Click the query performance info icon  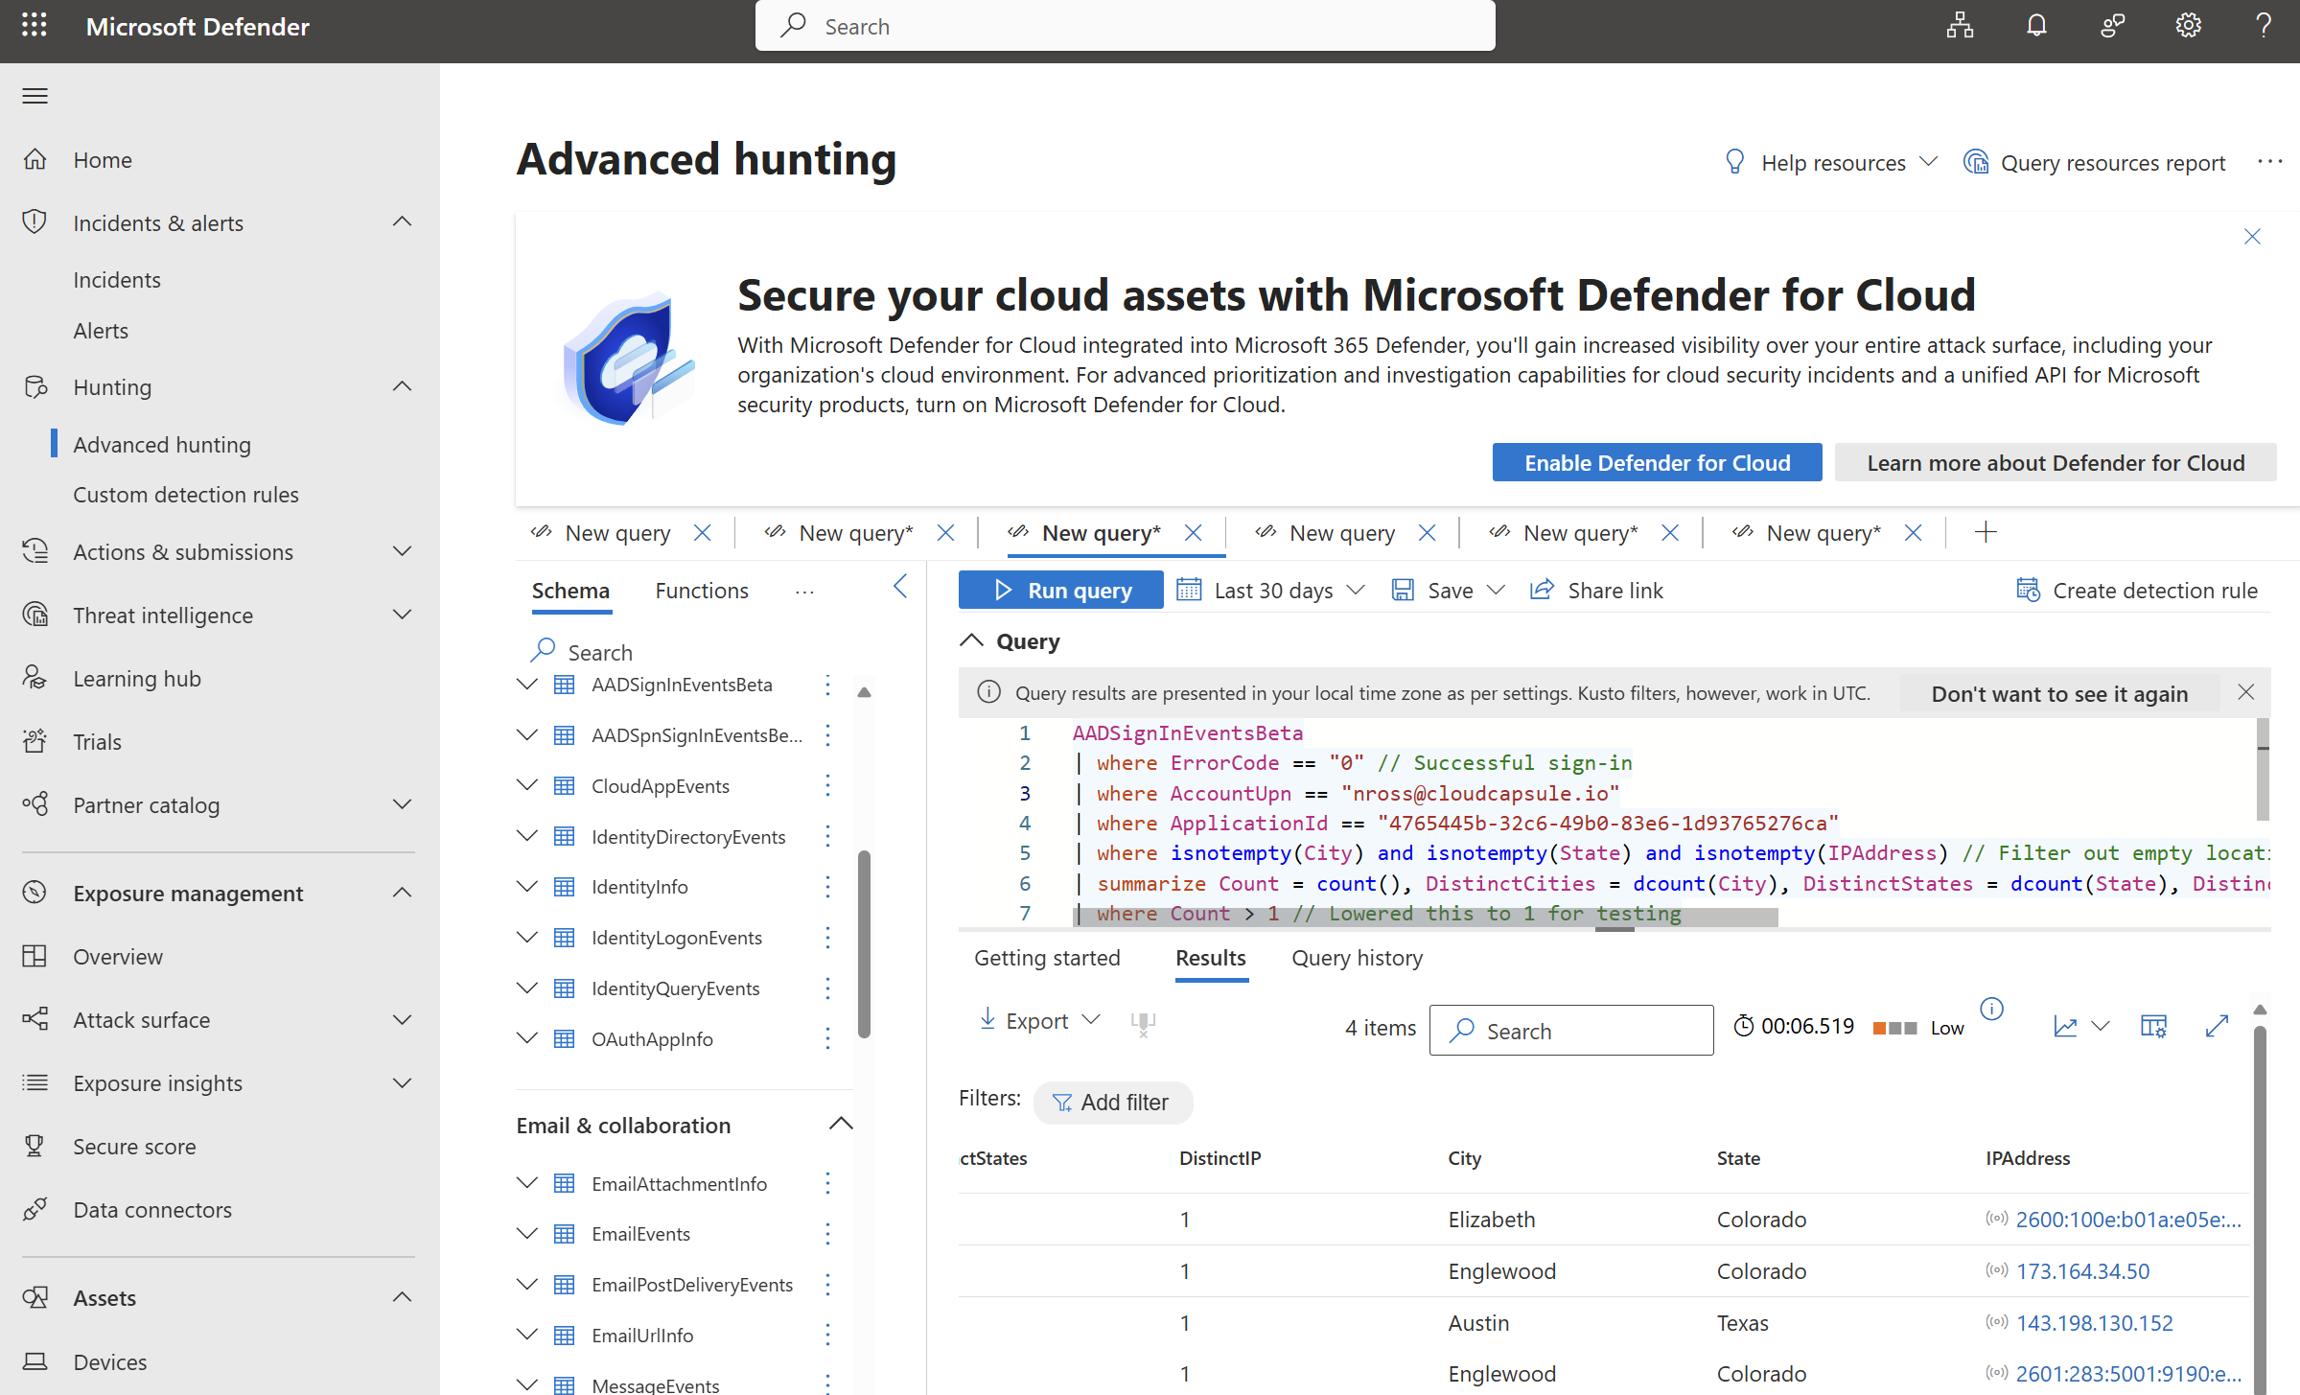coord(1991,1009)
